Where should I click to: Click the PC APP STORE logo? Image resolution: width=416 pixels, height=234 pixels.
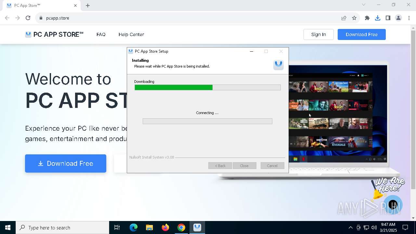(x=54, y=34)
